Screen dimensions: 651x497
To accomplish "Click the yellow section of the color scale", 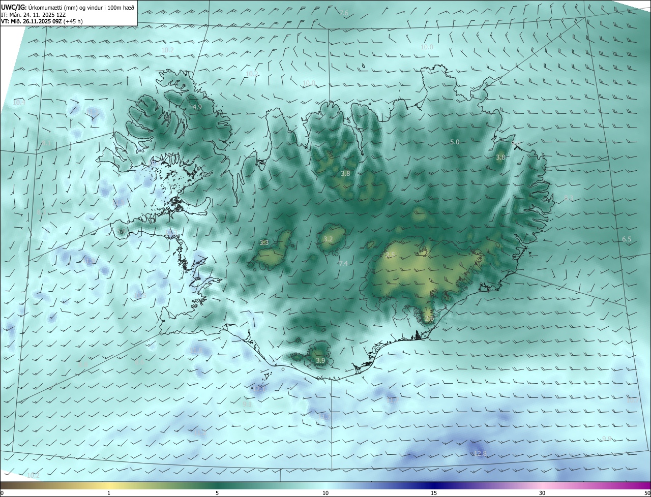I will point(109,485).
